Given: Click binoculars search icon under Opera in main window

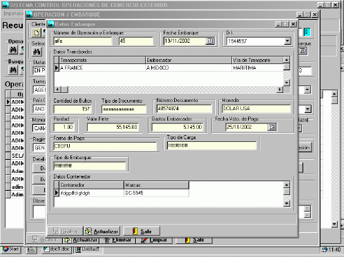Looking at the screenshot, I should 13,50.
